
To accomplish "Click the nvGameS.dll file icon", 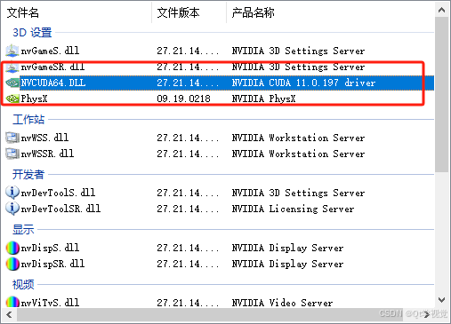I will (x=12, y=51).
